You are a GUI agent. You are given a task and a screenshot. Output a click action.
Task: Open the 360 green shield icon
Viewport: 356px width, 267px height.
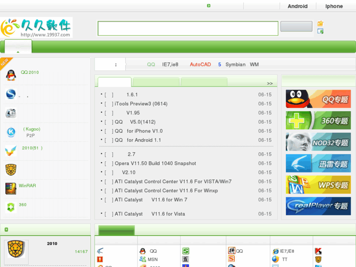[x=11, y=207]
